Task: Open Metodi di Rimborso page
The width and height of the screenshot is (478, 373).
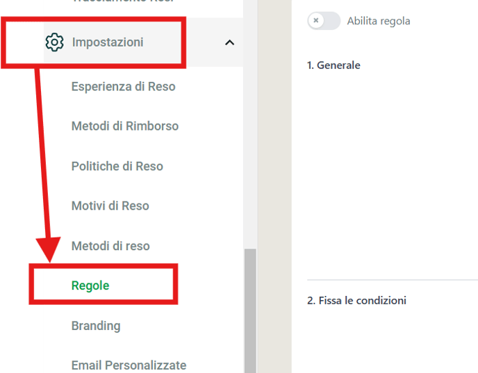Action: [x=124, y=126]
